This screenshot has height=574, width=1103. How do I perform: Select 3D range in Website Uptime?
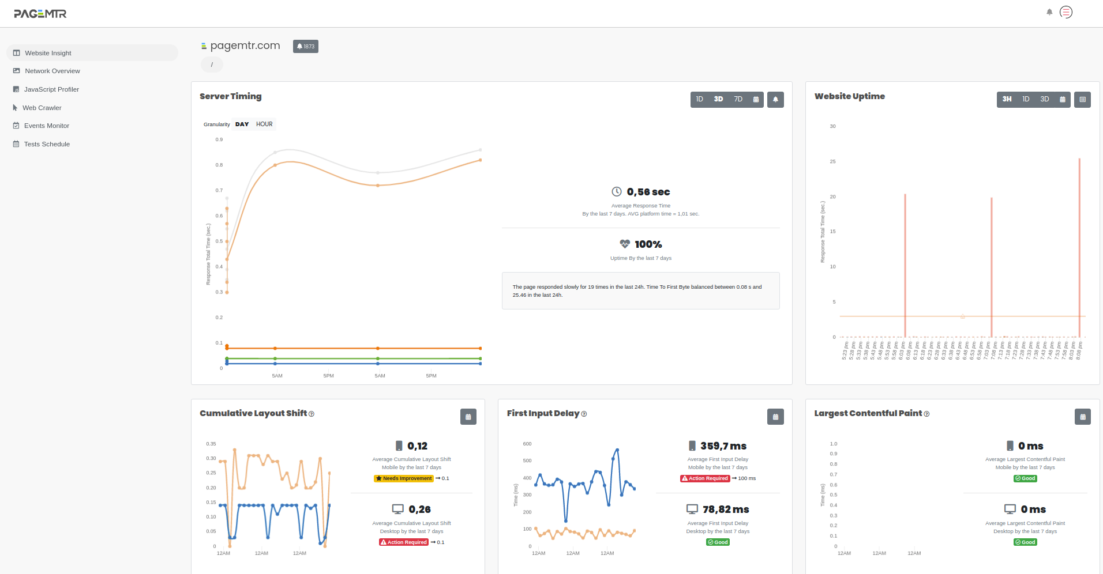(x=1044, y=99)
